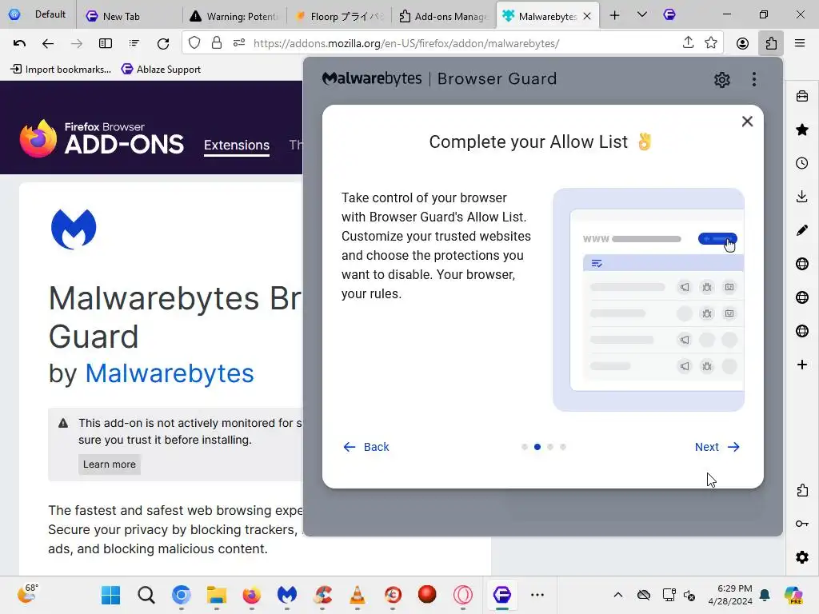
Task: Open notes sidebar pencil icon
Action: 802,230
